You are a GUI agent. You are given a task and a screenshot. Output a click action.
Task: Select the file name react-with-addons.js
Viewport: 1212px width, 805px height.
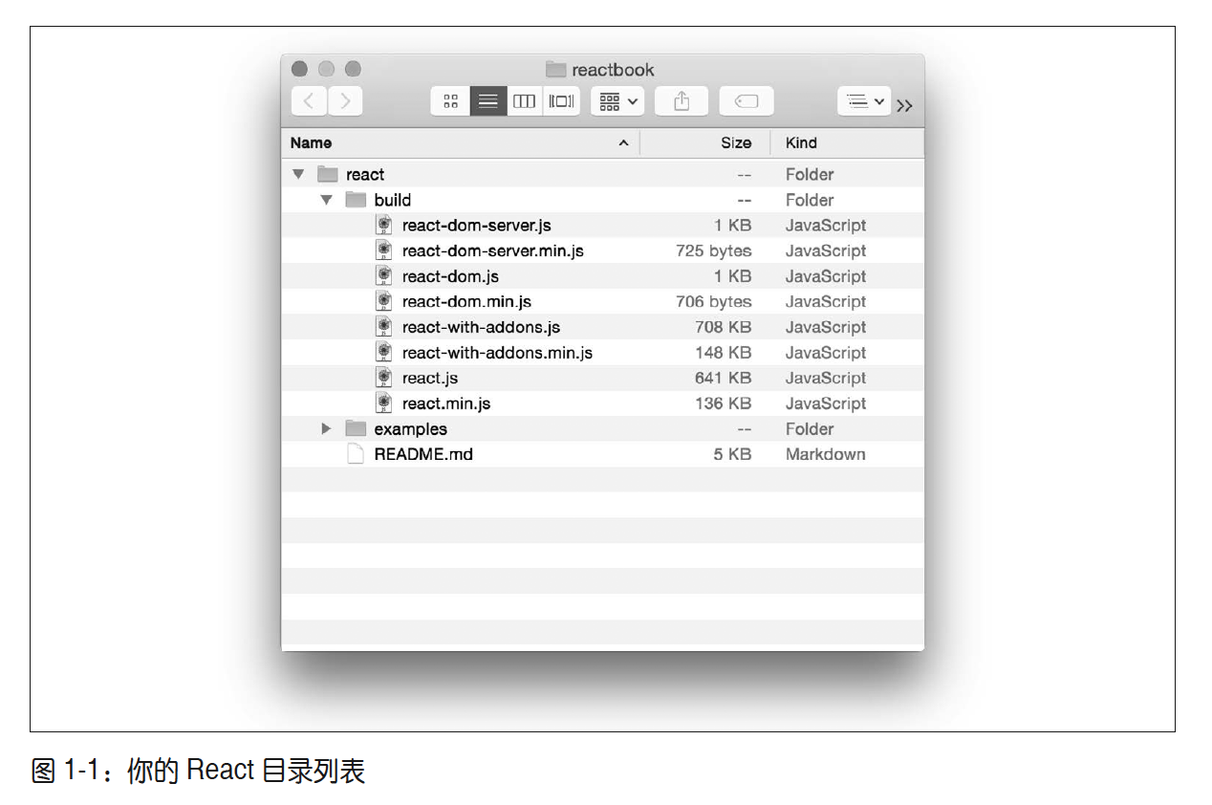click(482, 327)
